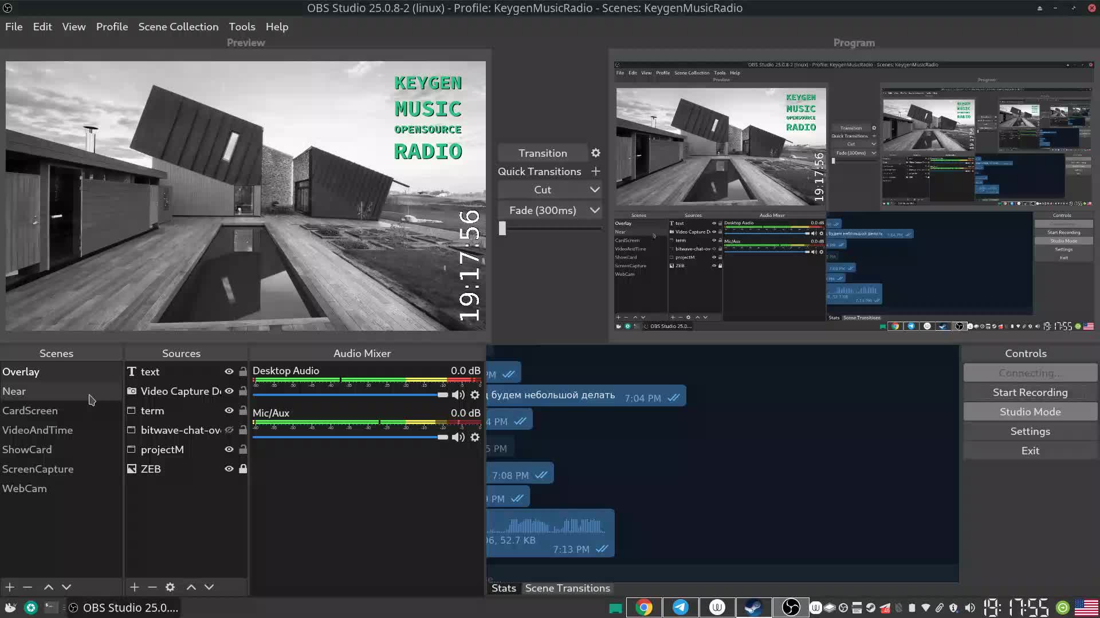The height and width of the screenshot is (618, 1100).
Task: Open Settings from Controls
Action: (x=1030, y=431)
